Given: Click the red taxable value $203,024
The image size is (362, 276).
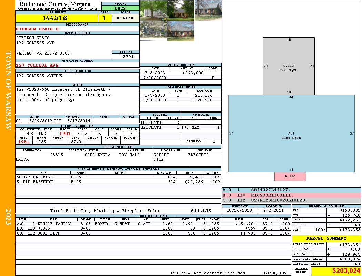Looking at the screenshot, I should (x=336, y=271).
